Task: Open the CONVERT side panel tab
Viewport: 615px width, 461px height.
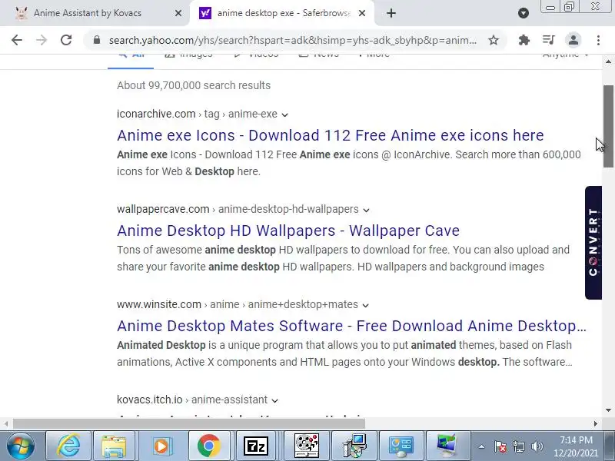Action: point(593,243)
